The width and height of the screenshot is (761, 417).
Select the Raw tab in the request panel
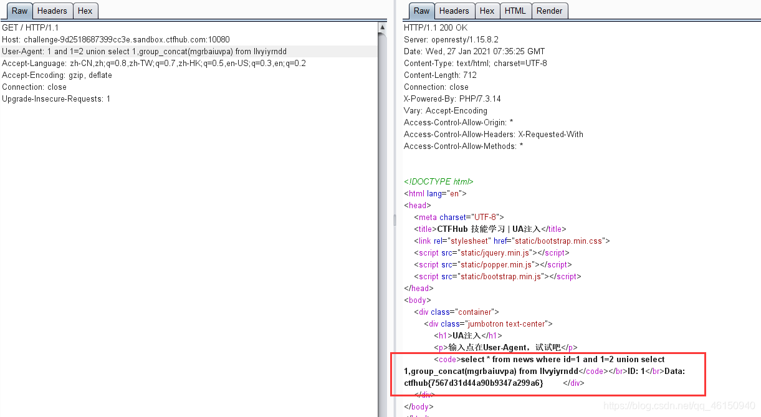[20, 11]
